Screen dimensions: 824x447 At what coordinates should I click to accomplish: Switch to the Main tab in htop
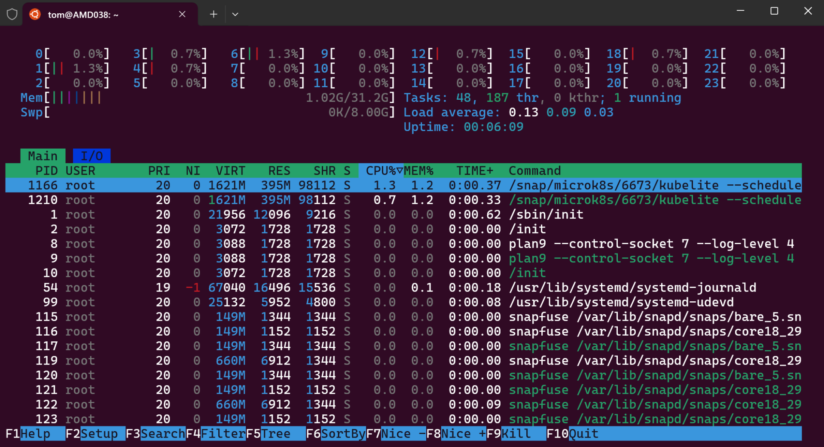tap(42, 156)
